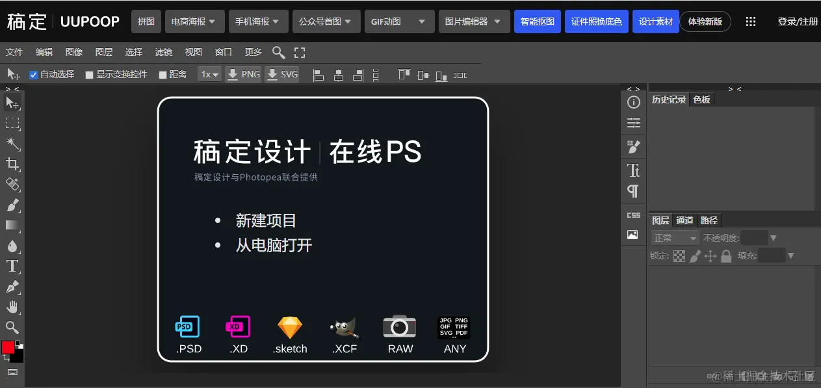Check the 显示变换控件 checkbox
The height and width of the screenshot is (388, 821).
point(90,75)
